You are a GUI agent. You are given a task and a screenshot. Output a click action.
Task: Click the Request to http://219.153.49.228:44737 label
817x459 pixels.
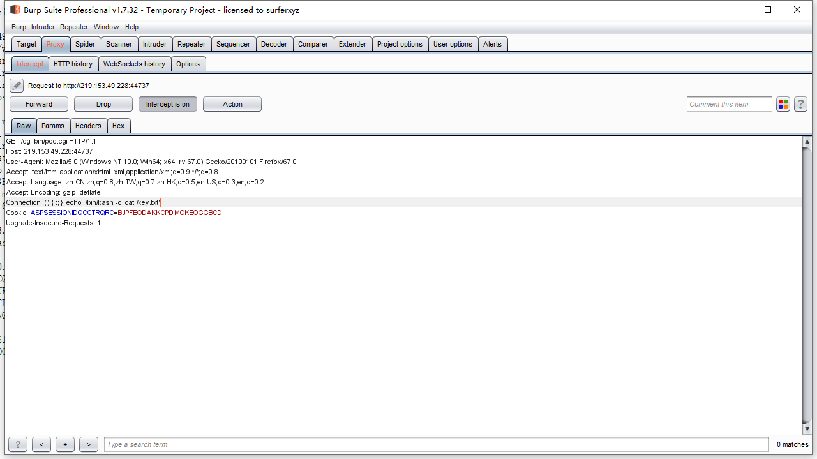[89, 86]
